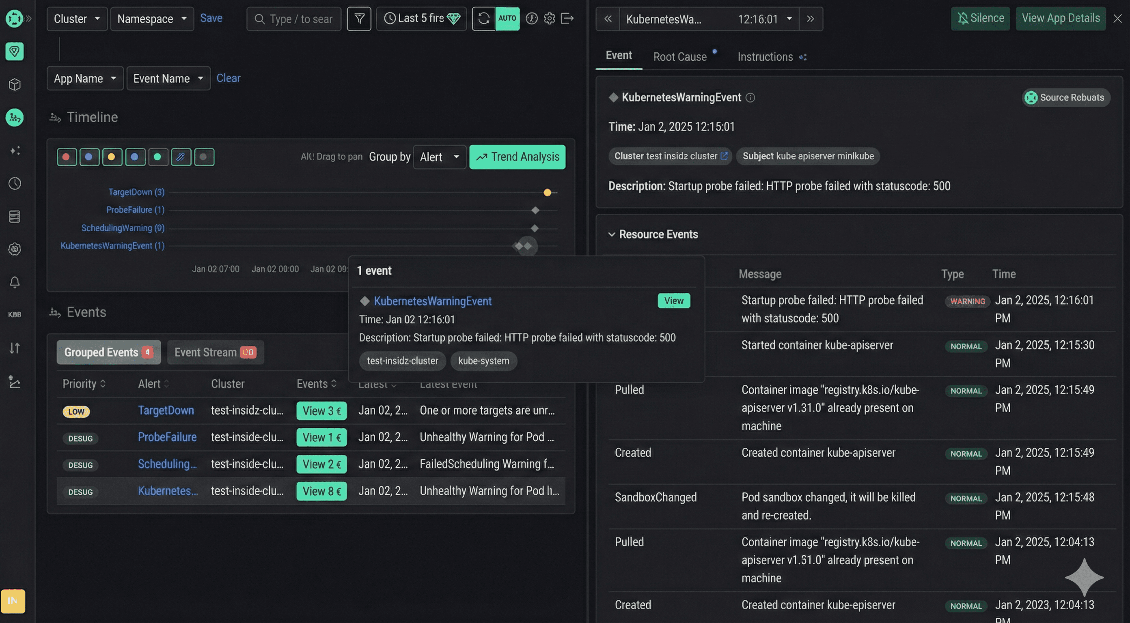Open the settings gear icon
Viewport: 1130px width, 623px height.
pyautogui.click(x=549, y=19)
